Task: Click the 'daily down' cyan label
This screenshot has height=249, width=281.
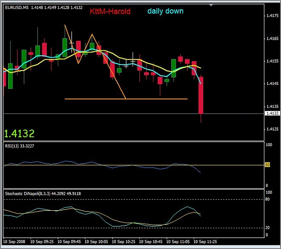Action: [165, 11]
